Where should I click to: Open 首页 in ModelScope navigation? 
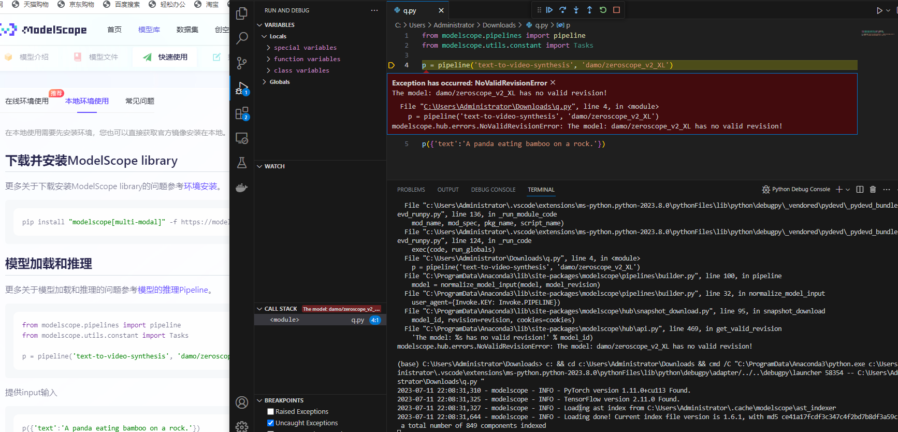pyautogui.click(x=114, y=30)
